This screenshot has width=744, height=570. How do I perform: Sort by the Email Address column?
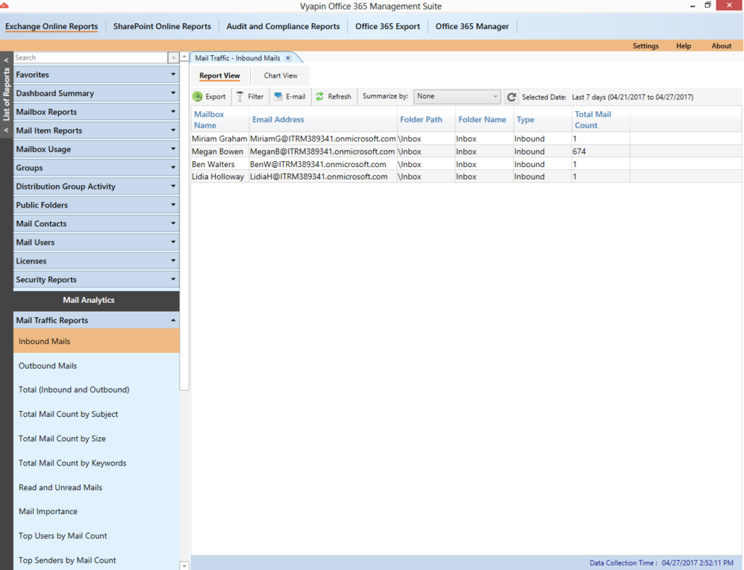click(x=323, y=120)
